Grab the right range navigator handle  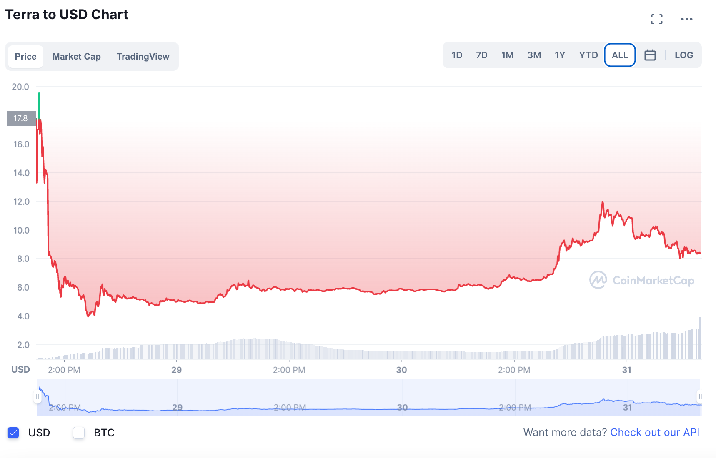coord(700,396)
